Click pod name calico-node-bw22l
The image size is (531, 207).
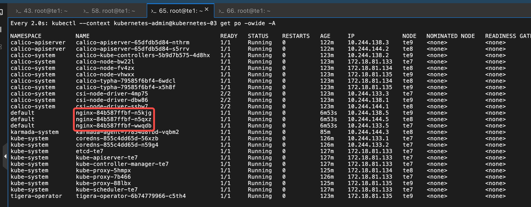click(x=105, y=62)
